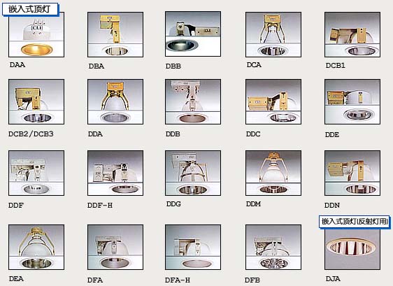The width and height of the screenshot is (393, 286).
Task: Click the DDN downlight picture
Action: click(x=352, y=173)
